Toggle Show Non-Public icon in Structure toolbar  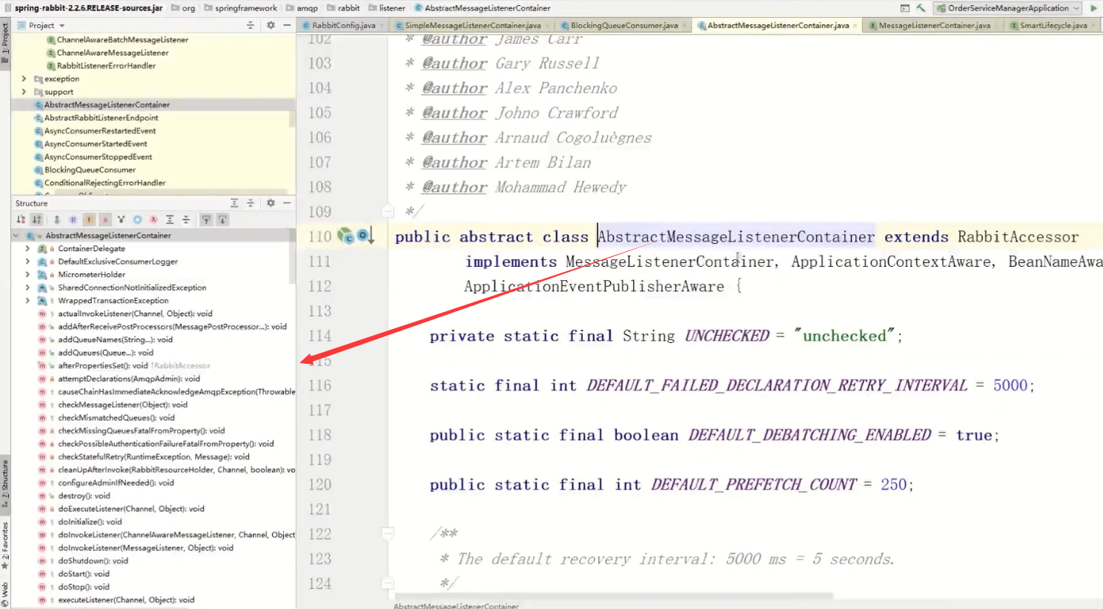pos(105,219)
